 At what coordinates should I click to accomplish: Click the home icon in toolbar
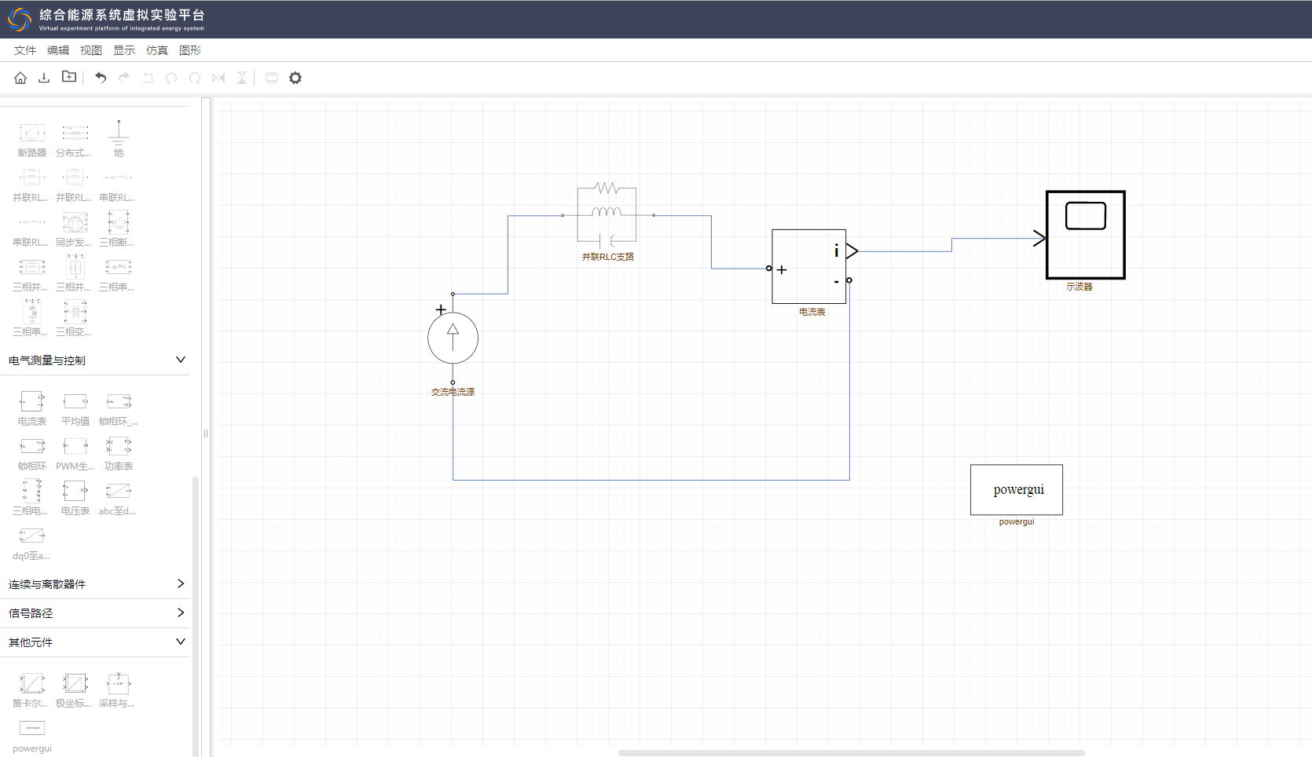(20, 78)
